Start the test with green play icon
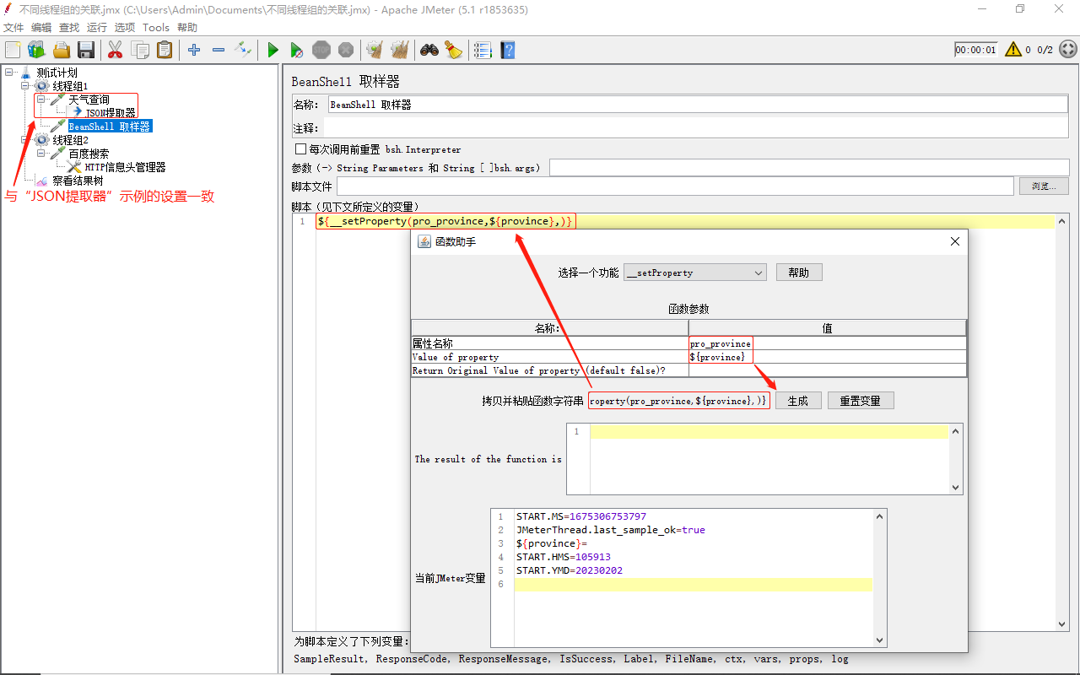This screenshot has height=675, width=1080. click(x=273, y=50)
